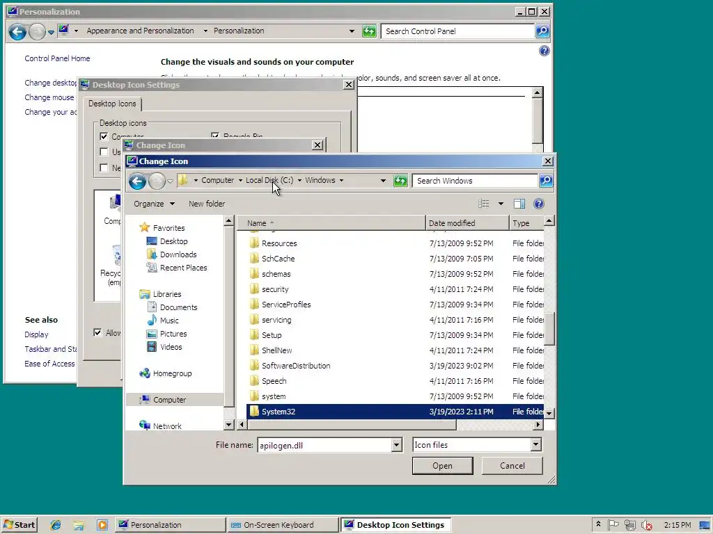The height and width of the screenshot is (534, 713).
Task: Toggle the Recycle Bin checkbox
Action: (215, 136)
